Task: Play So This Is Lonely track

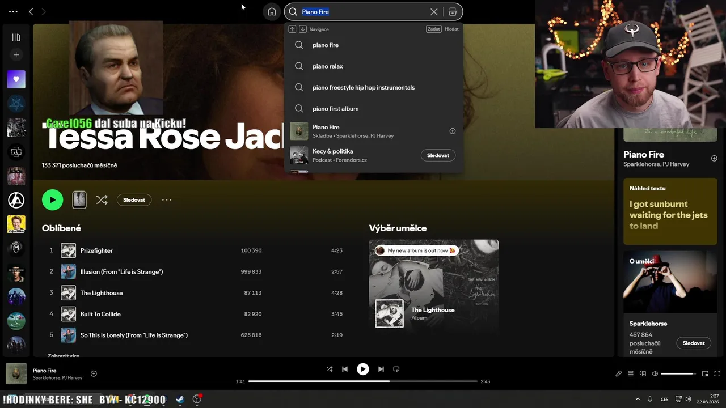Action: 196,335
